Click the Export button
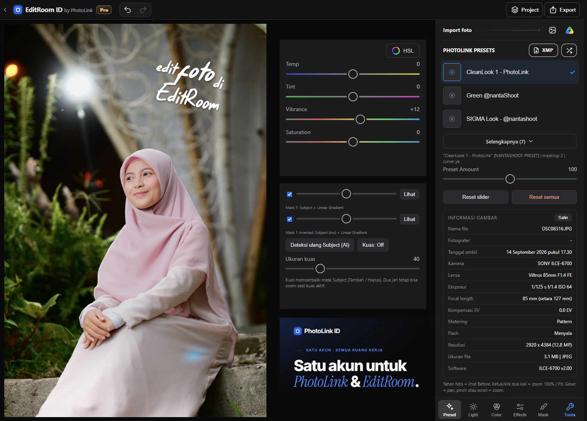The height and width of the screenshot is (421, 587). [562, 10]
